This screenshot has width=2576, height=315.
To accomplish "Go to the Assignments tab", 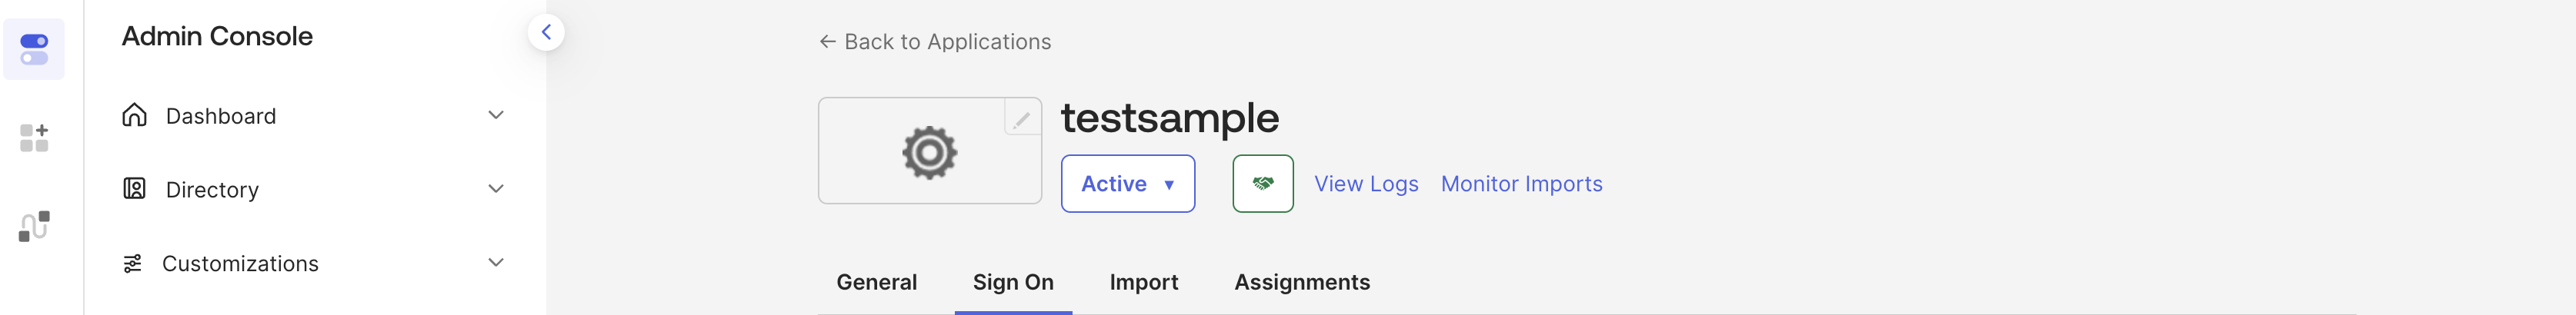I will pos(1301,282).
